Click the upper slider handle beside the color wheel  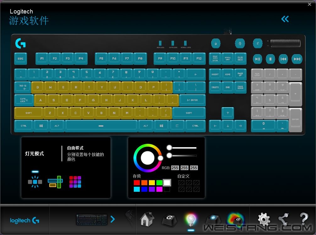[x=169, y=148]
